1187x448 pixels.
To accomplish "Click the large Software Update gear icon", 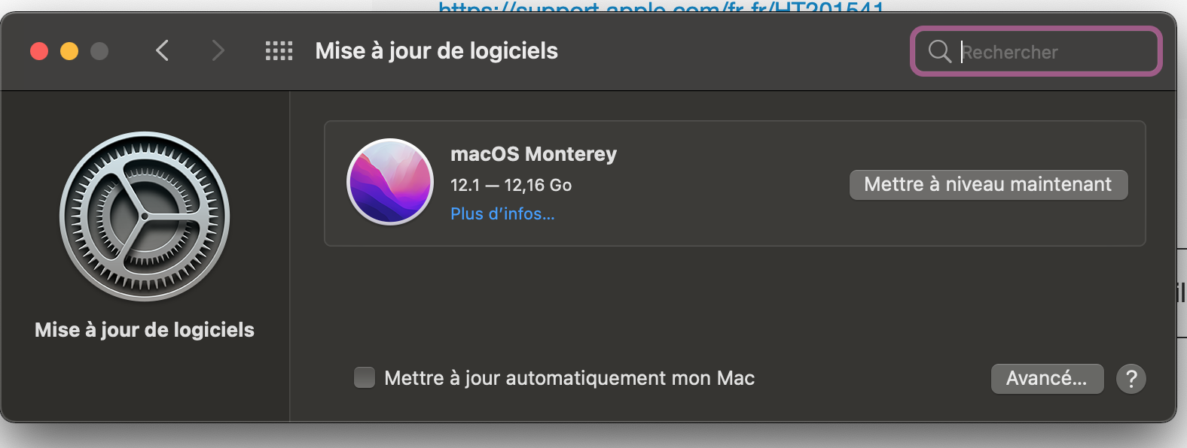I will 145,216.
